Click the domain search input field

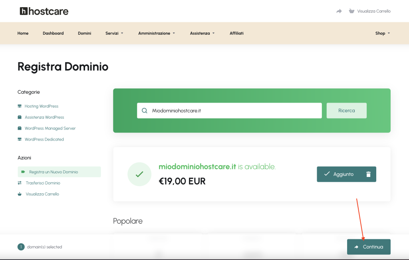pos(229,111)
